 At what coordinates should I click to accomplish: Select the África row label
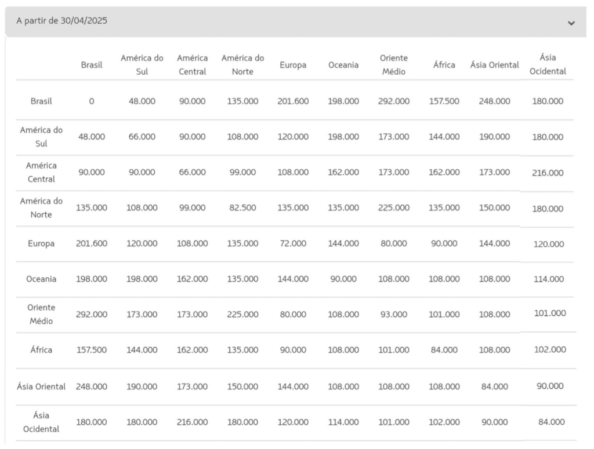pos(41,351)
